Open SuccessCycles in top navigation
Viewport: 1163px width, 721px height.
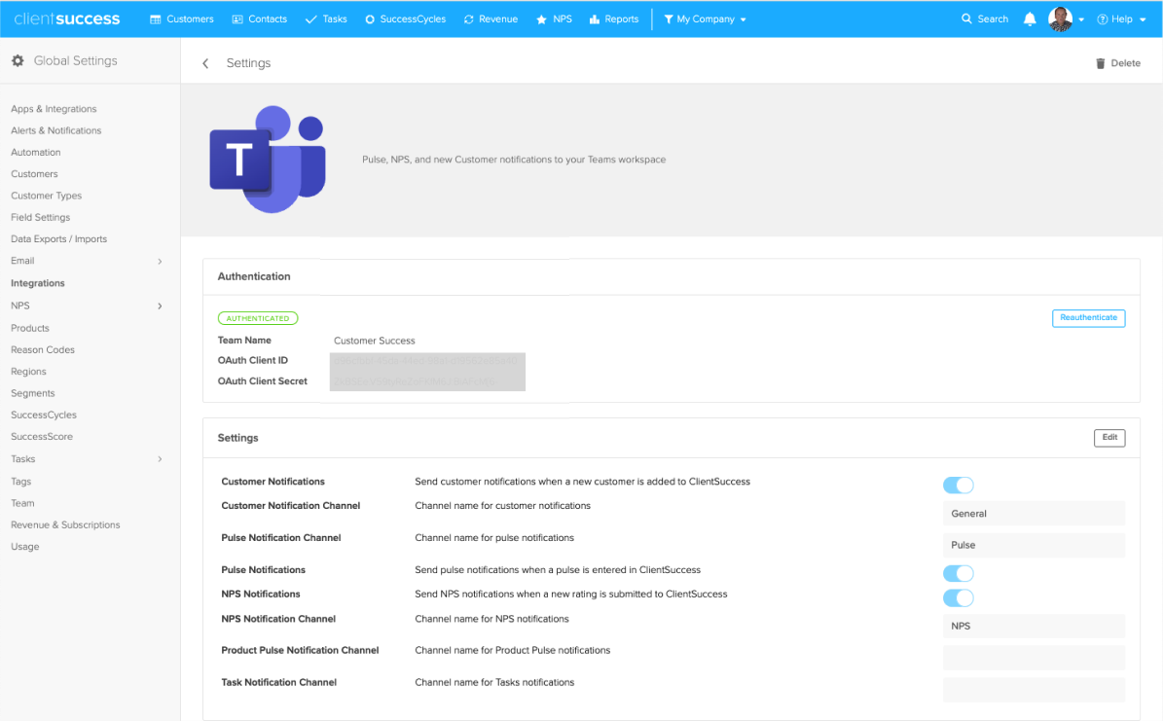tap(406, 19)
